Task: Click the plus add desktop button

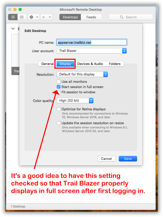Action: pyautogui.click(x=44, y=17)
